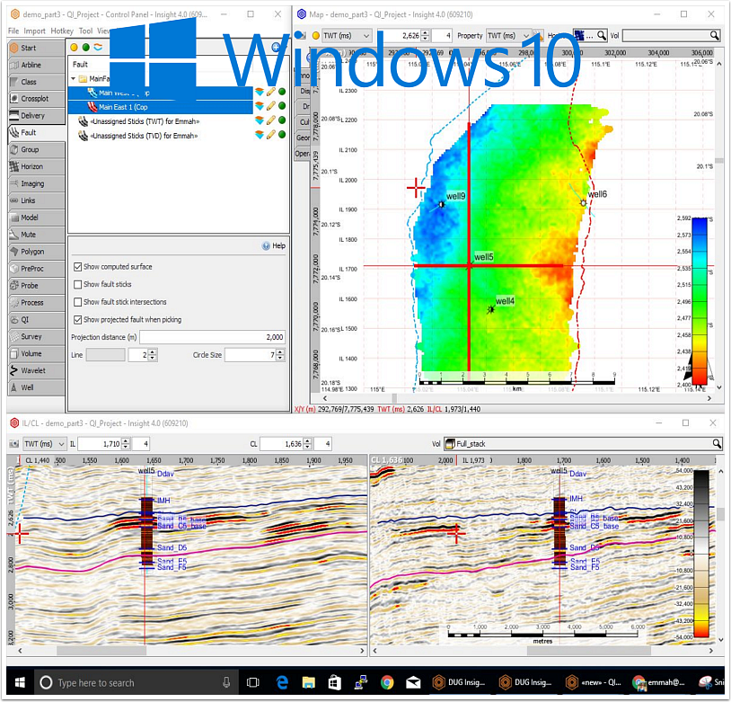Click the Wavelet tab icon
Viewport: 731px width, 702px height.
(x=14, y=370)
